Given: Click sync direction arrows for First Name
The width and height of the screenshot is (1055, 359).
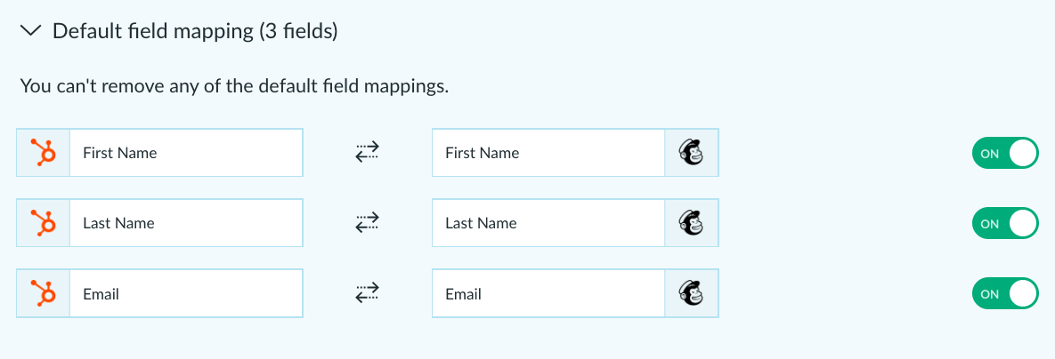Looking at the screenshot, I should [x=368, y=153].
